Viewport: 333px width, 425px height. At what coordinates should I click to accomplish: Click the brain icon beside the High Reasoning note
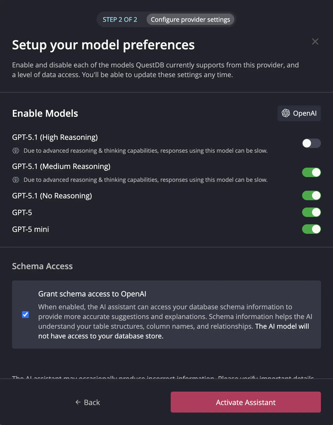16,151
